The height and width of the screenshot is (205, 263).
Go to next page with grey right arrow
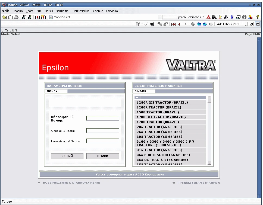tap(185, 24)
